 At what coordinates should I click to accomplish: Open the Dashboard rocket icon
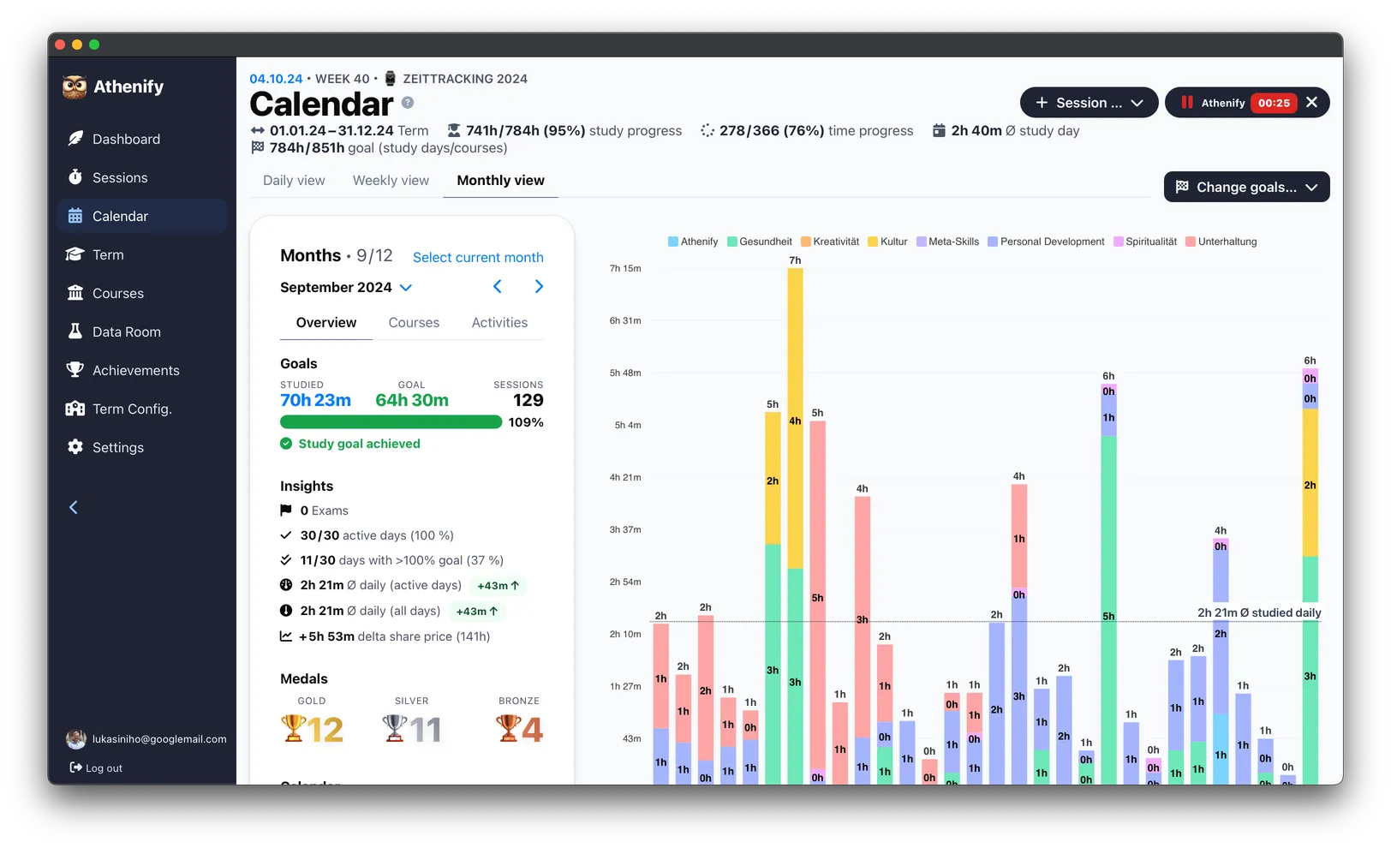[x=75, y=139]
